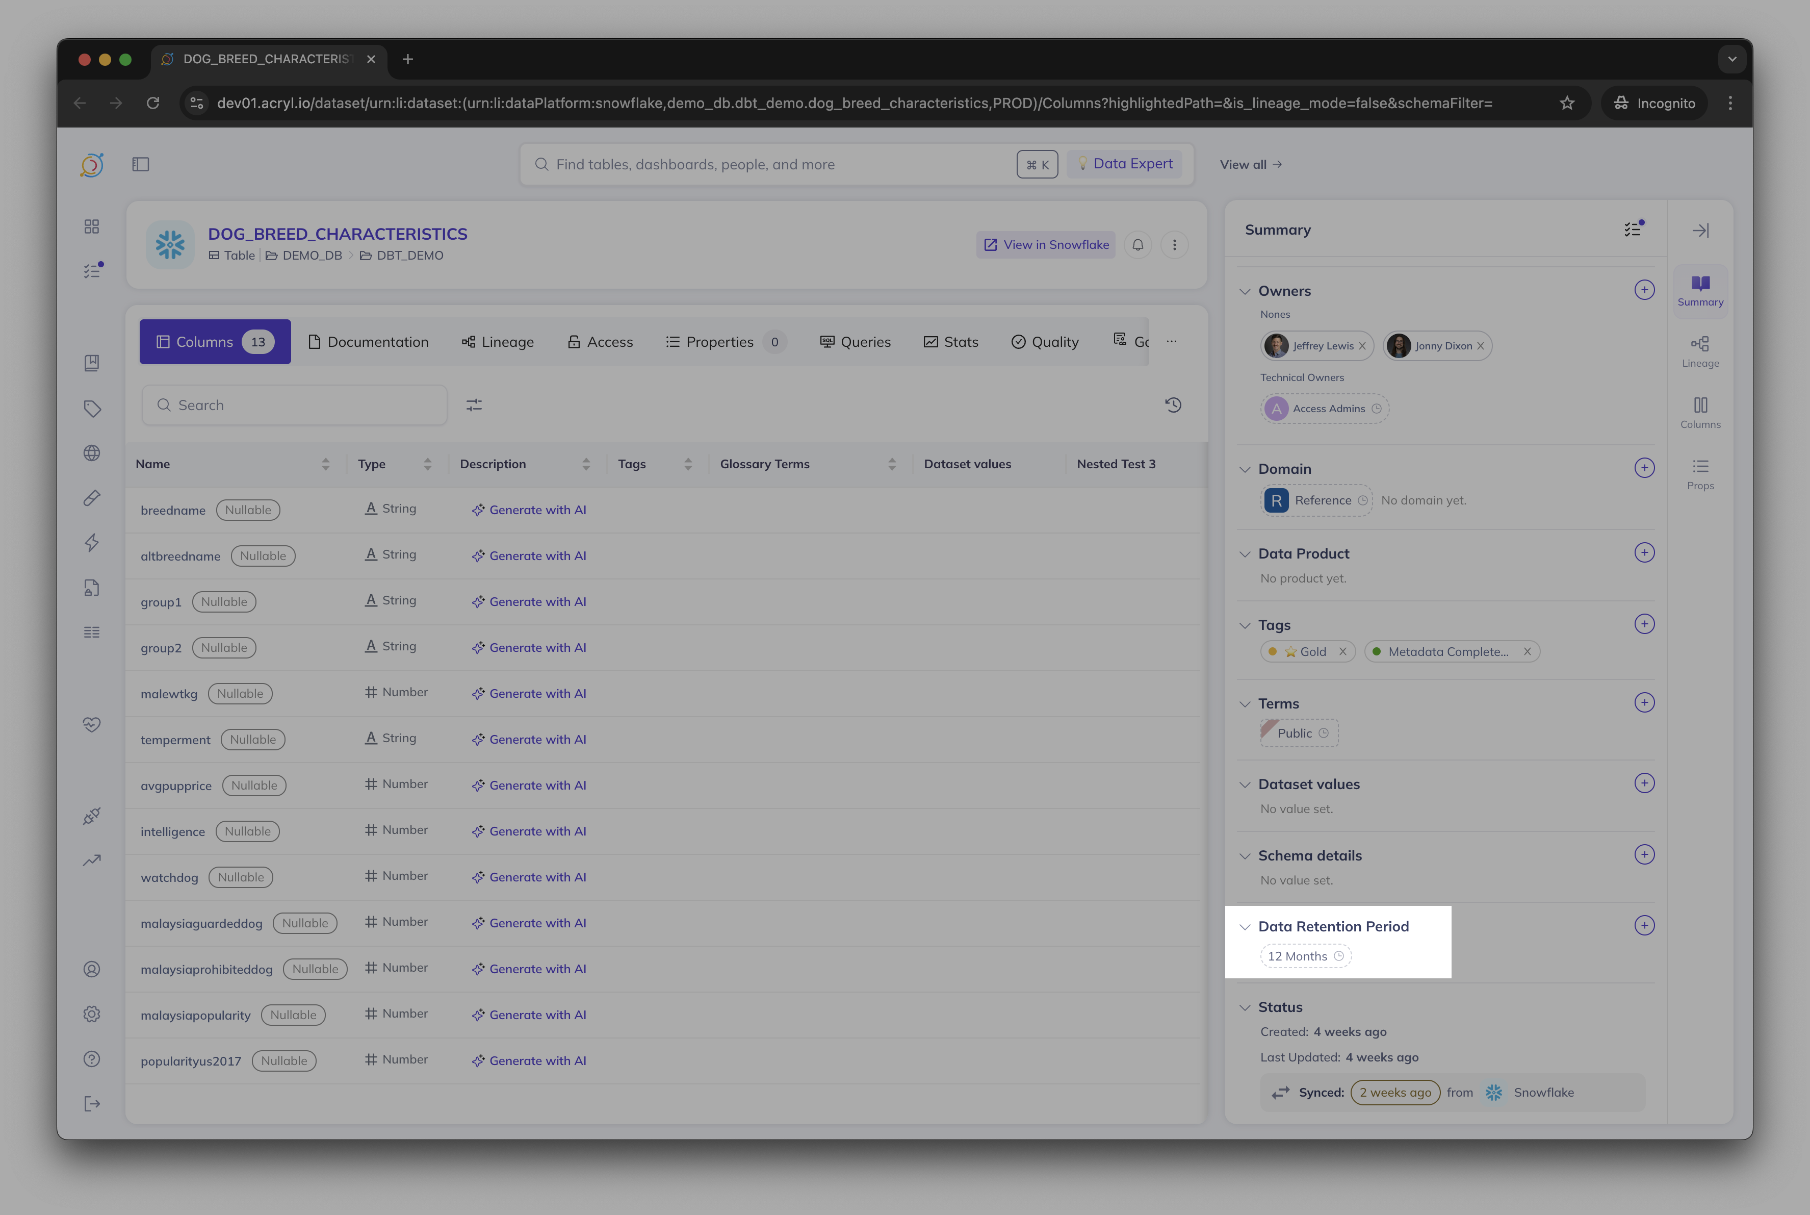Image resolution: width=1810 pixels, height=1215 pixels.
Task: Collapse the Data Retention Period section
Action: tap(1245, 927)
